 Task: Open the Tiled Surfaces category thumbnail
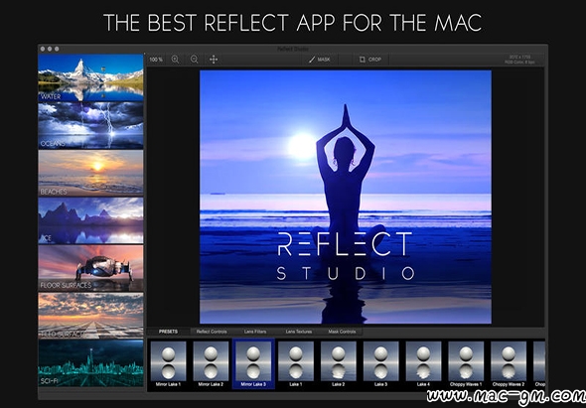click(x=90, y=316)
